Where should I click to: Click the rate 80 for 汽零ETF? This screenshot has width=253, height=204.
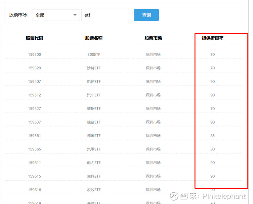point(213,149)
